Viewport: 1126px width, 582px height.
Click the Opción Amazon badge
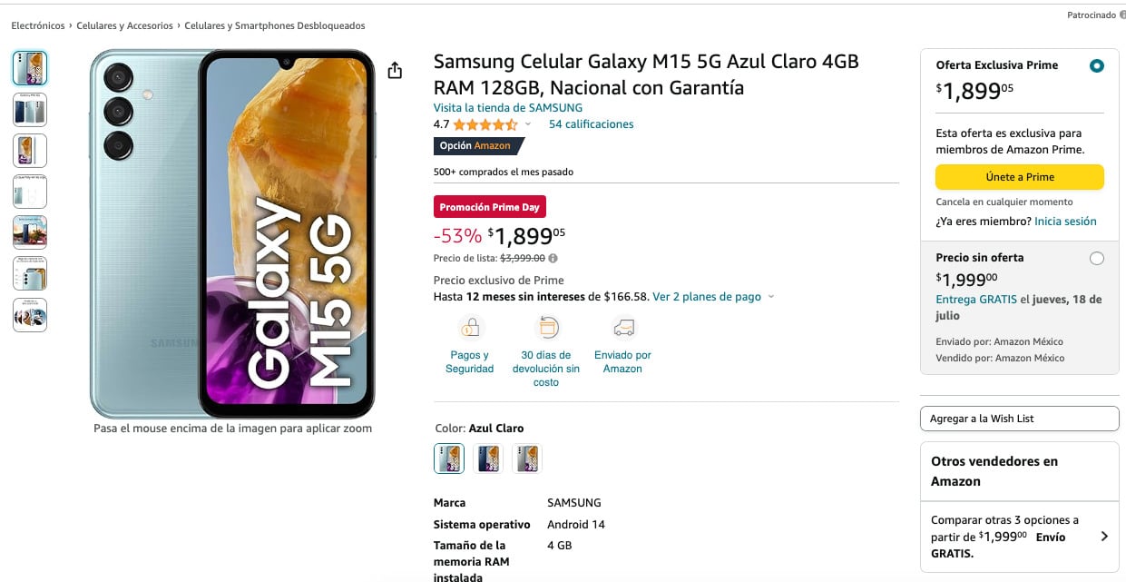pos(478,145)
